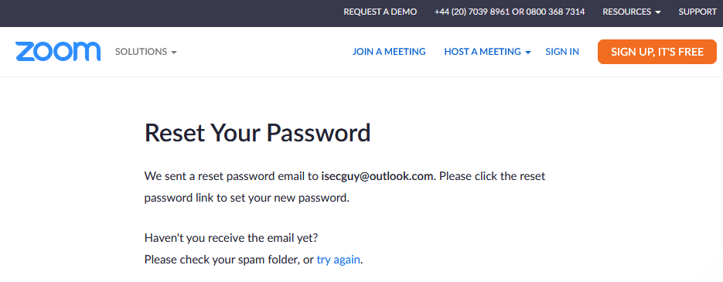Screen dimensions: 723x282
Task: Click the "Haven't you receive the email yet?" text
Action: (231, 238)
